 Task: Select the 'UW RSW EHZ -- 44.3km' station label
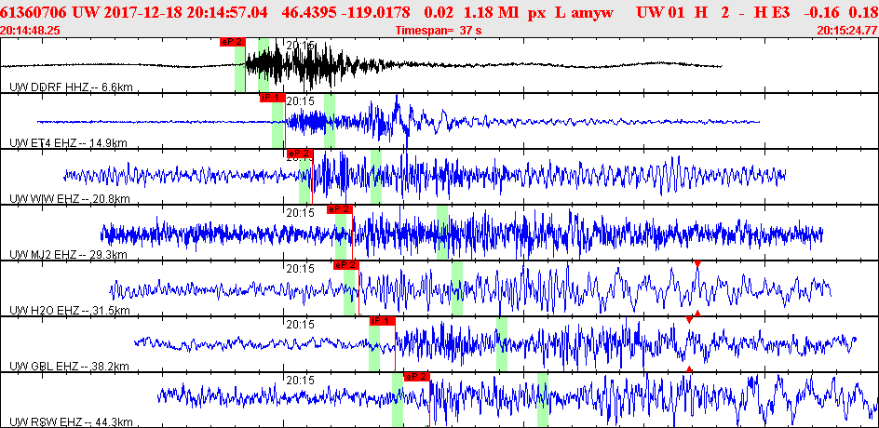pos(71,421)
